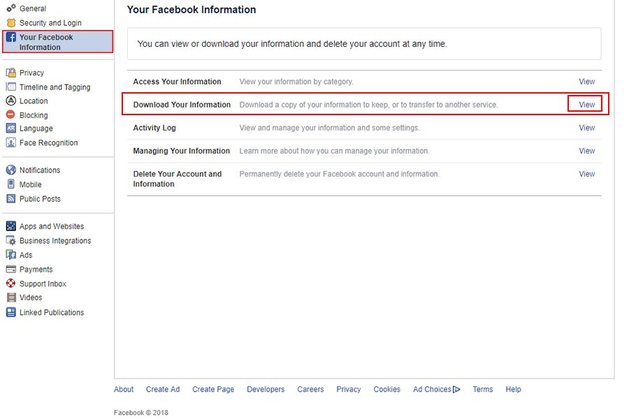The width and height of the screenshot is (629, 419).
Task: Click the Face Recognition icon
Action: click(x=11, y=142)
